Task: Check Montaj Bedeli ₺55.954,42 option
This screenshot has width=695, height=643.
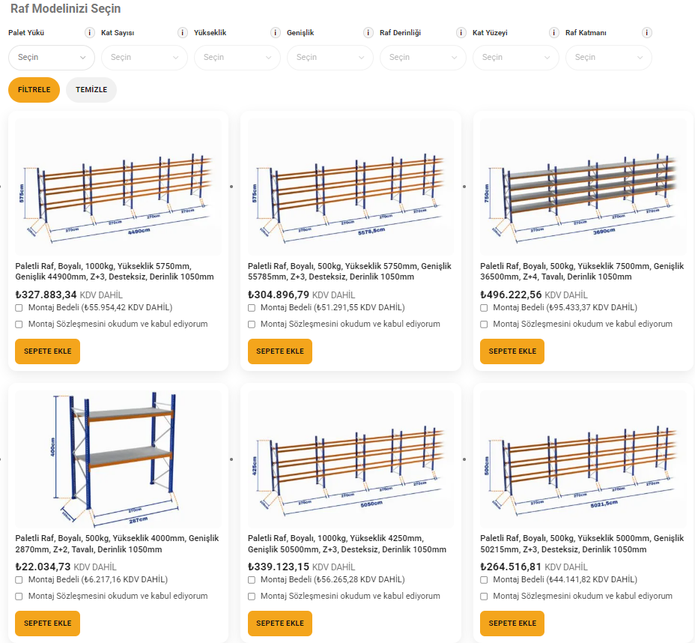Action: point(19,308)
